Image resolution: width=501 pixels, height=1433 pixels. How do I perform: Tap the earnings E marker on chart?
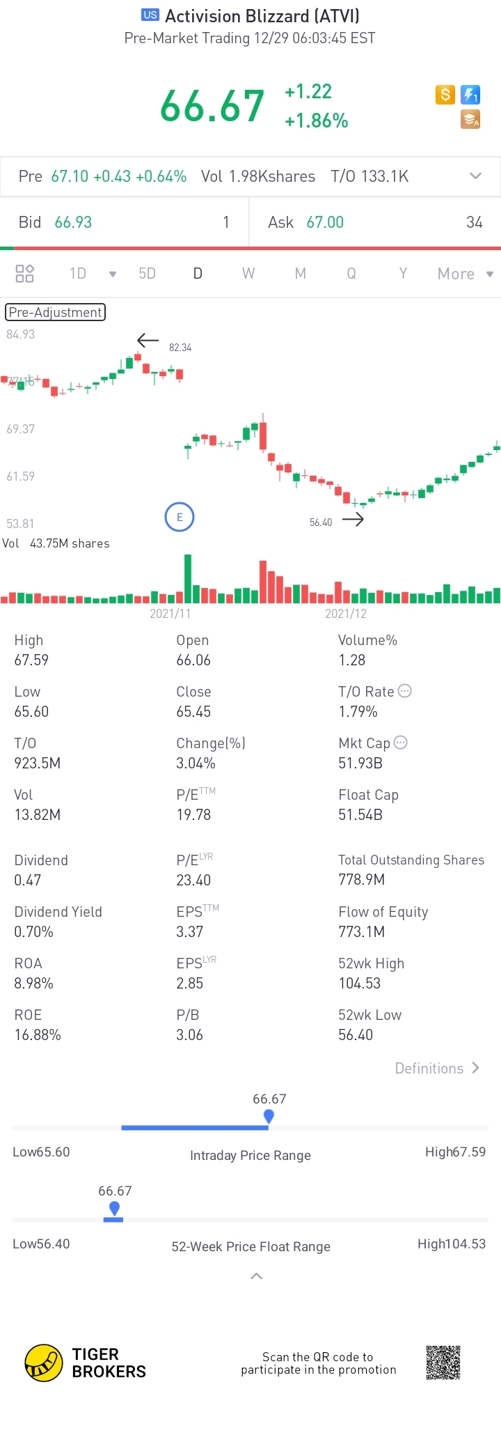pos(180,517)
